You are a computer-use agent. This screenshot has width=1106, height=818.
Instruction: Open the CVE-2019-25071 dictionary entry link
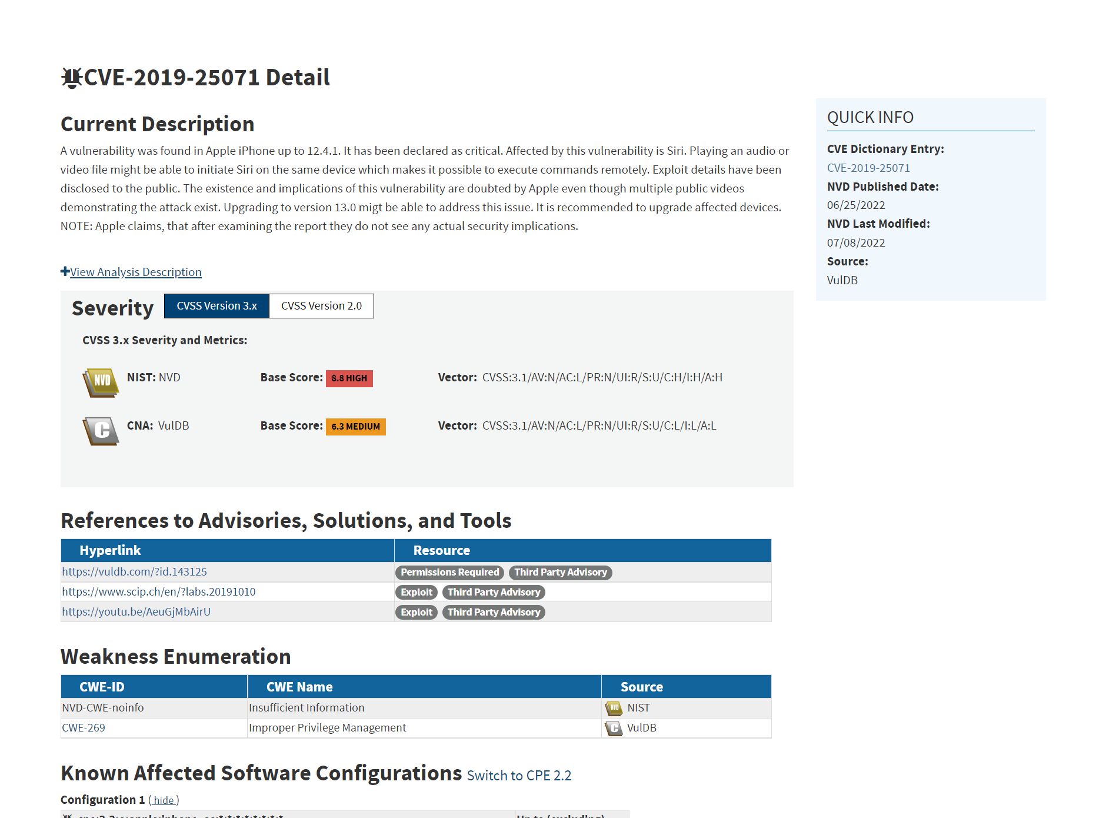(868, 167)
